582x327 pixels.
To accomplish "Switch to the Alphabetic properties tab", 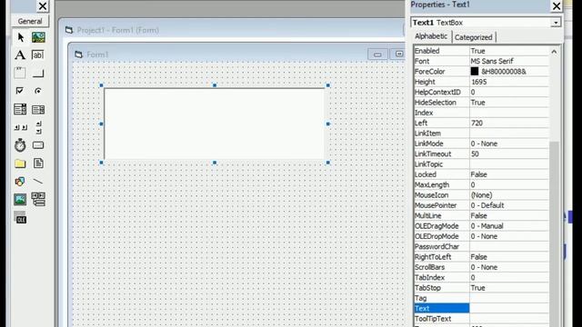I will [431, 36].
